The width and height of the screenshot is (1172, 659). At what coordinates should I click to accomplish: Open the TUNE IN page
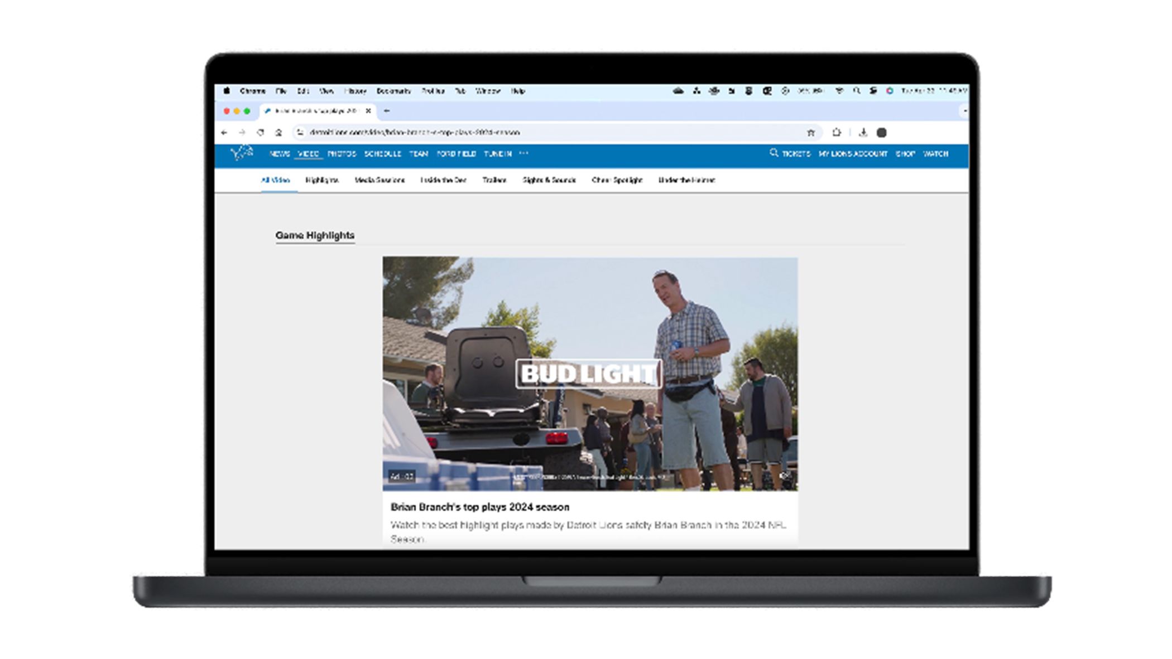(x=498, y=154)
